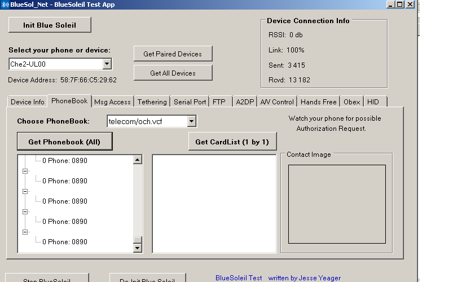
Task: Switch to the Obex tab
Action: [352, 102]
